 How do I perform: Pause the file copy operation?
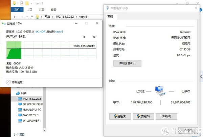click(x=84, y=37)
